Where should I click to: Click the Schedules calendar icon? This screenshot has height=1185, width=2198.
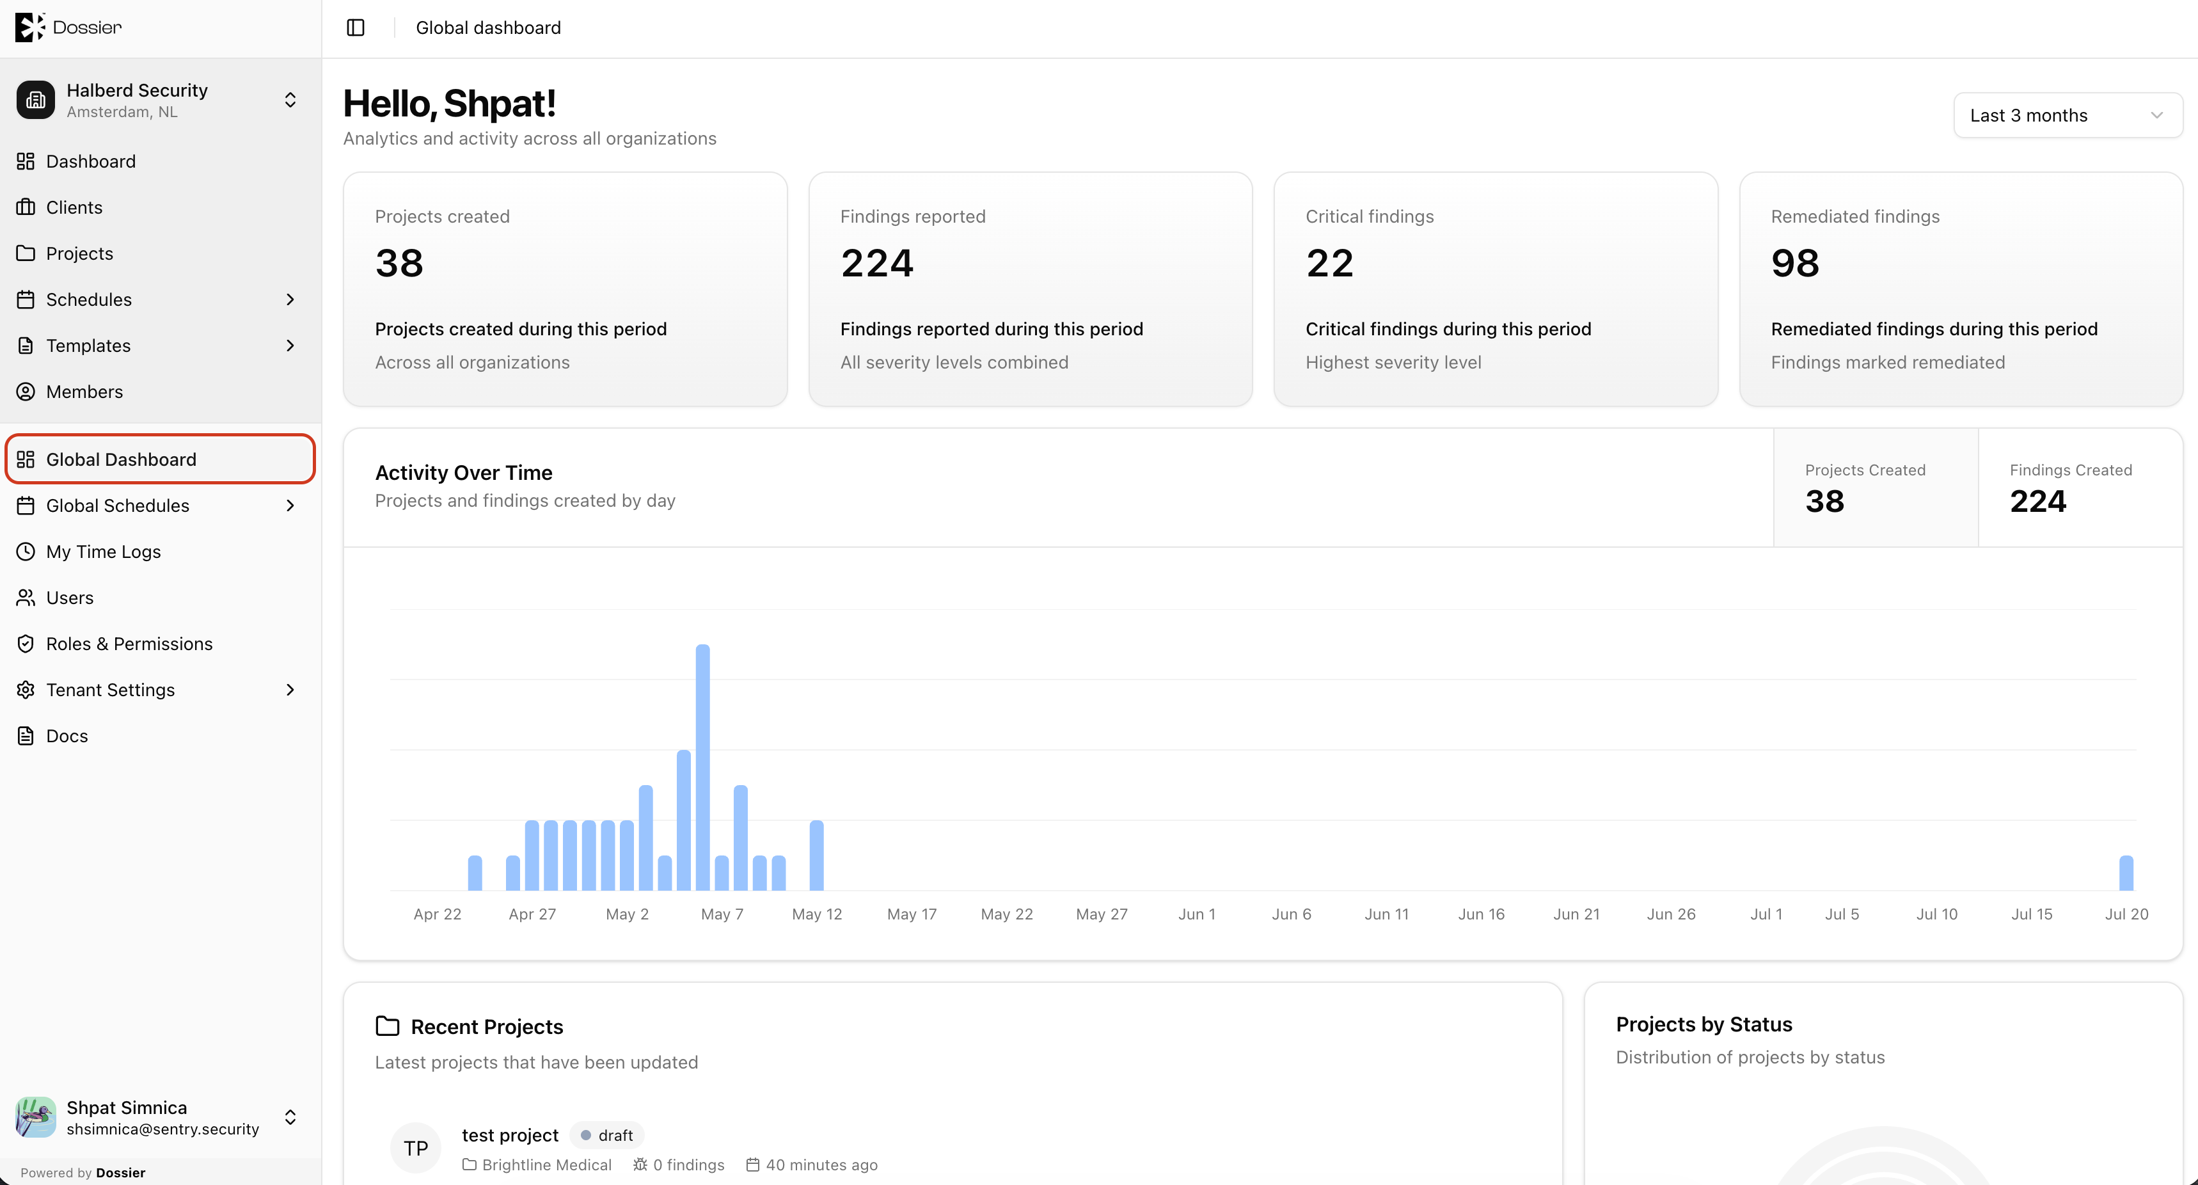point(26,299)
